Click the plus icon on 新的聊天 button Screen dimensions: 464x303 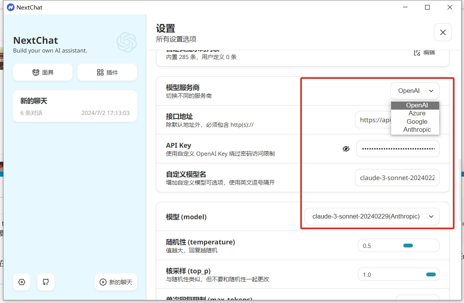coord(103,282)
